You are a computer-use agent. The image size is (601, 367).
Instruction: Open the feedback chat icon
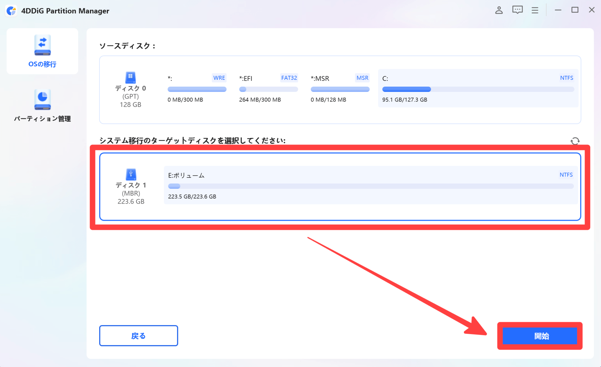click(x=517, y=10)
